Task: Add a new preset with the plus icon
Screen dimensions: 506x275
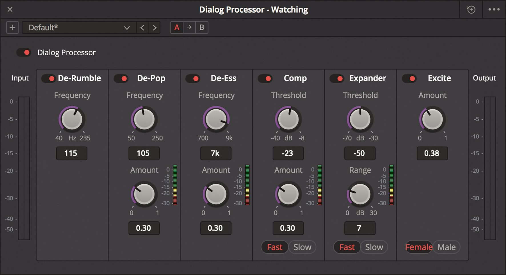Action: pos(12,27)
